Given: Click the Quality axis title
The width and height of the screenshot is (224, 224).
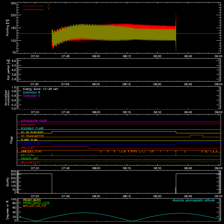Looking at the screenshot, I should point(8,182).
